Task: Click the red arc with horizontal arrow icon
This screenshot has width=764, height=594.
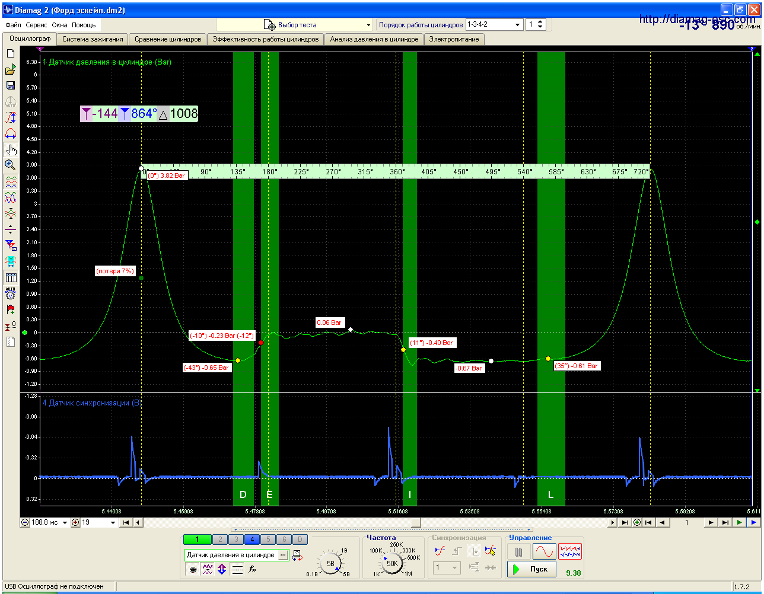Action: (x=10, y=133)
